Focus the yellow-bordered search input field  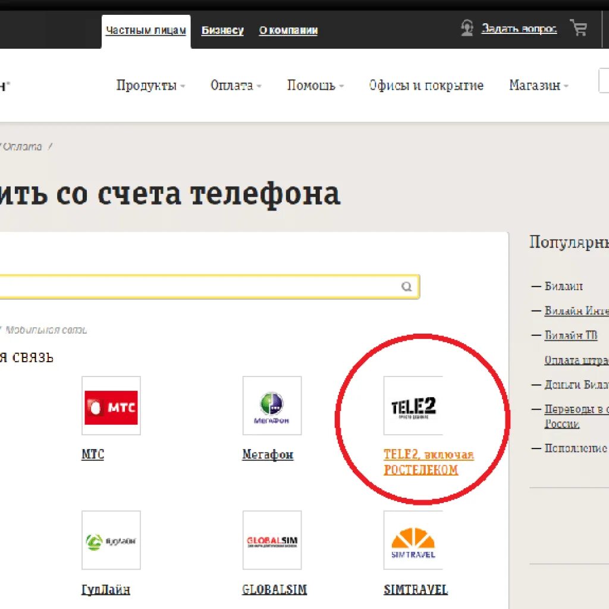click(210, 287)
